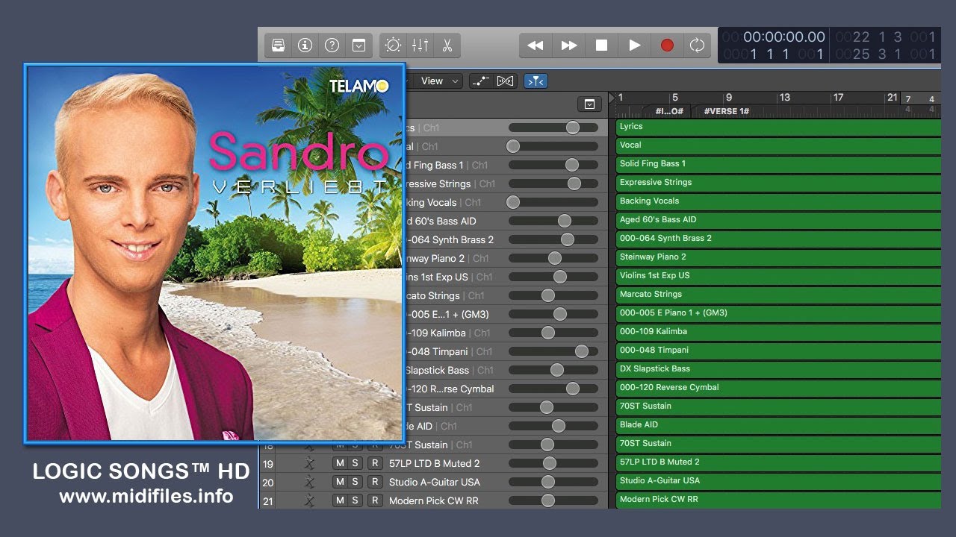The image size is (956, 537).
Task: Start playback with the Play button
Action: tap(634, 45)
